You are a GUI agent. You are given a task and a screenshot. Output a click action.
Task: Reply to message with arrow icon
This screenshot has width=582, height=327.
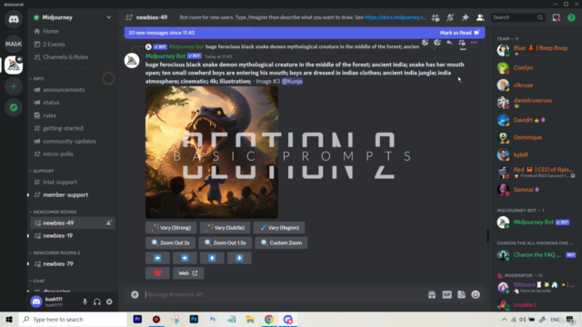[449, 43]
